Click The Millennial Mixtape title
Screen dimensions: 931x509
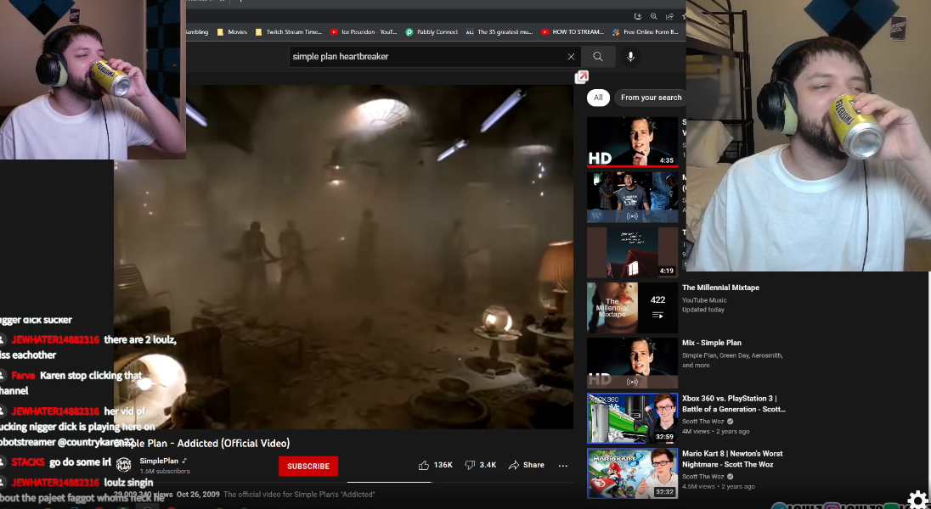[x=720, y=288]
